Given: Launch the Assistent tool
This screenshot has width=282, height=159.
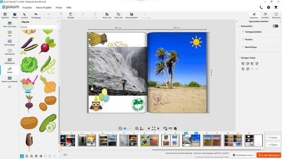Looking at the screenshot, I should 24,15.
